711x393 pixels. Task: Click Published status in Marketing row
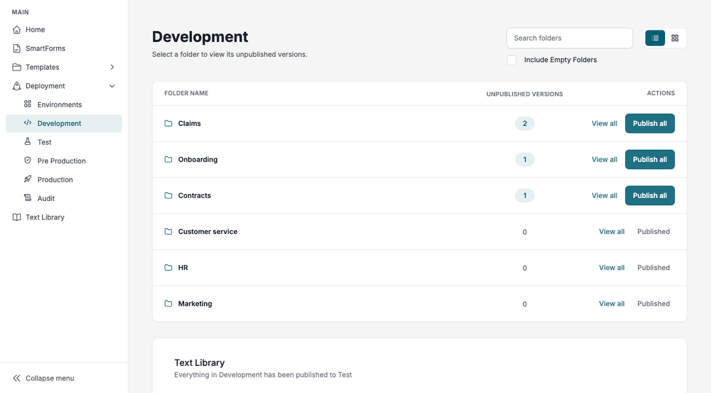(x=653, y=304)
